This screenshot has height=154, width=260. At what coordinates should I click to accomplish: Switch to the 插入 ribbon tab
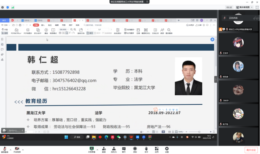(x=43, y=25)
